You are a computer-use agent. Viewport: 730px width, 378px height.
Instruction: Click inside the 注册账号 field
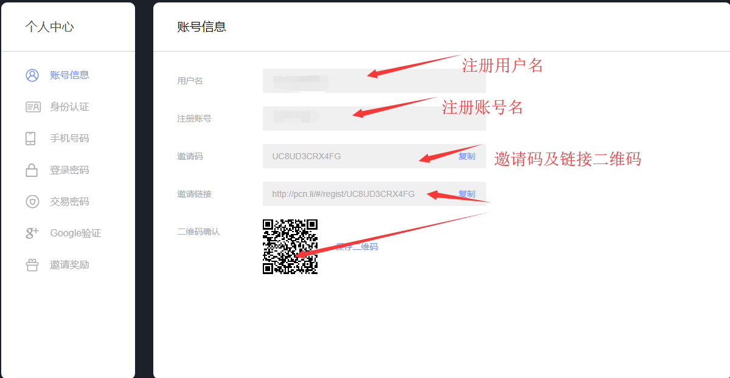(374, 119)
